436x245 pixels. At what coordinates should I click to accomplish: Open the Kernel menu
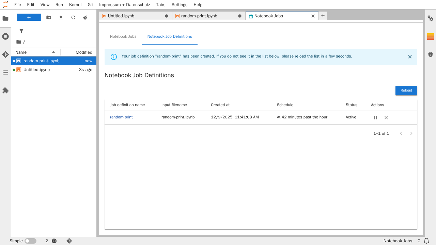(x=75, y=5)
